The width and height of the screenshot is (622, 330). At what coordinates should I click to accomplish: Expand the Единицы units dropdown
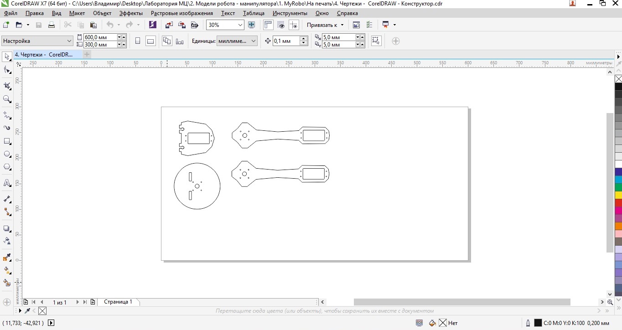click(254, 41)
